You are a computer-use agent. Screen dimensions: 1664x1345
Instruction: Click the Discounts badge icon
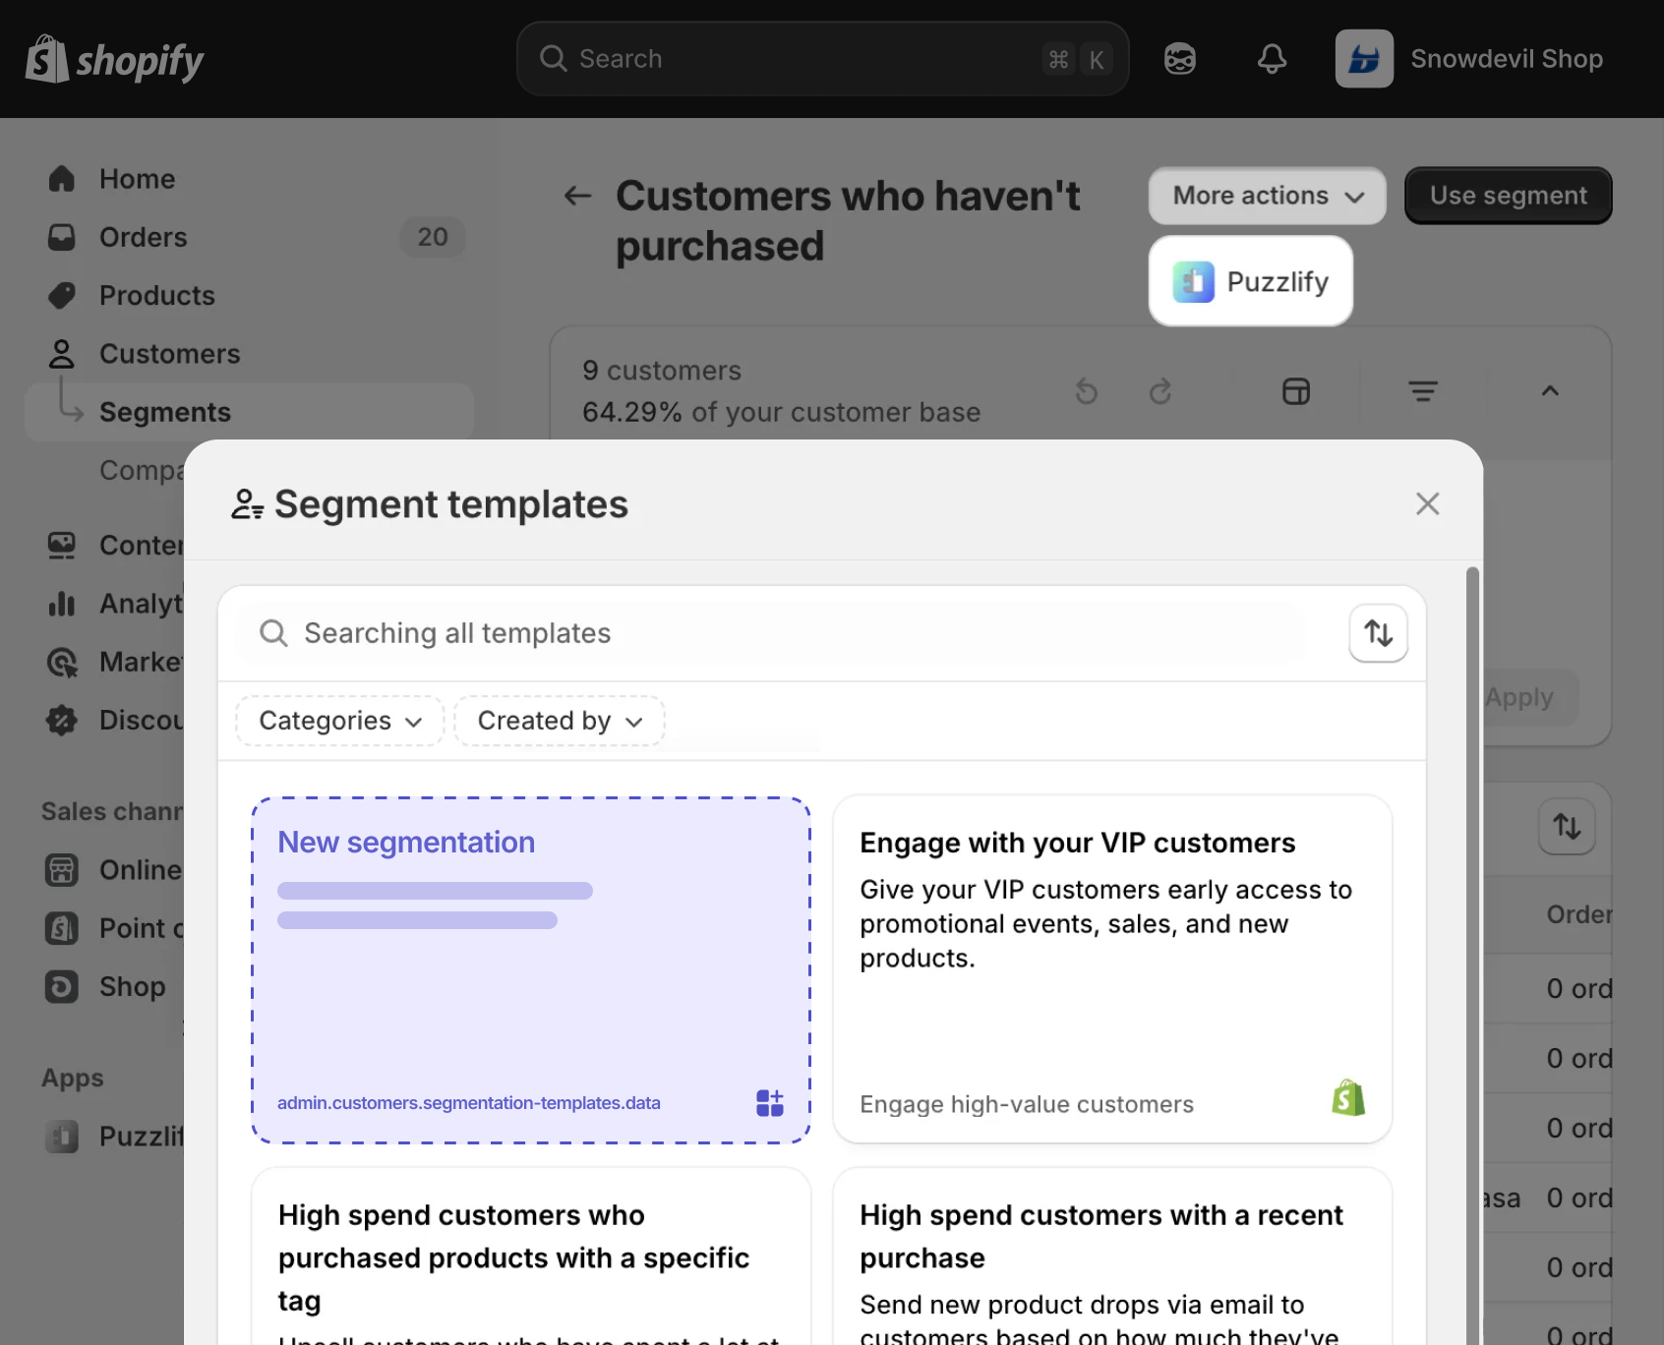(x=62, y=720)
